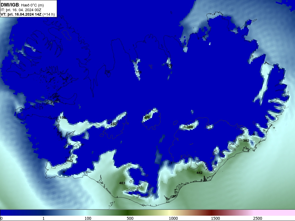Click the 389 value on the map

(x=190, y=127)
